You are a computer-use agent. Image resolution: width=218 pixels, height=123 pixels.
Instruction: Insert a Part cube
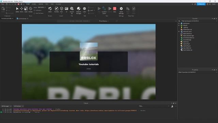61,9
